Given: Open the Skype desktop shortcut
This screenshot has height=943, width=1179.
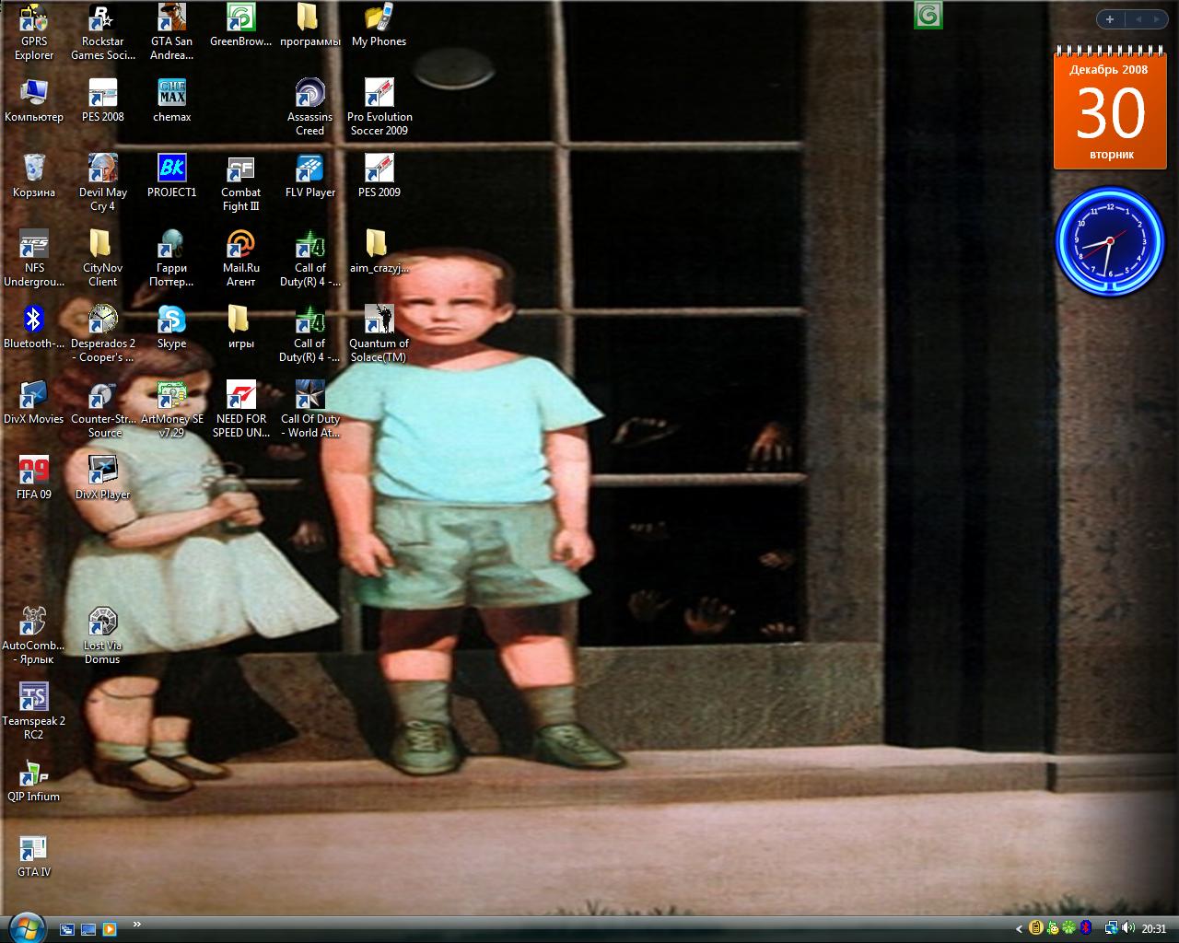Looking at the screenshot, I should coord(172,327).
